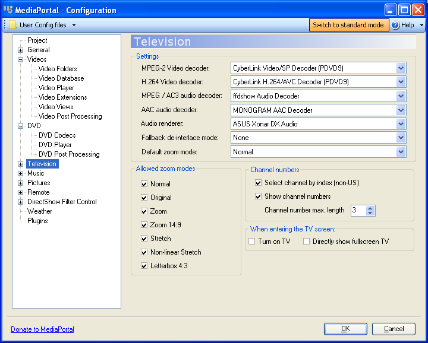Click the Cancel button
The image size is (428, 343).
tap(394, 329)
